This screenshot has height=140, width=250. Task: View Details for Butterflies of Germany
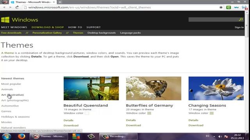(131, 120)
